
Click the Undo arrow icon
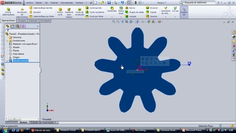point(122,3)
